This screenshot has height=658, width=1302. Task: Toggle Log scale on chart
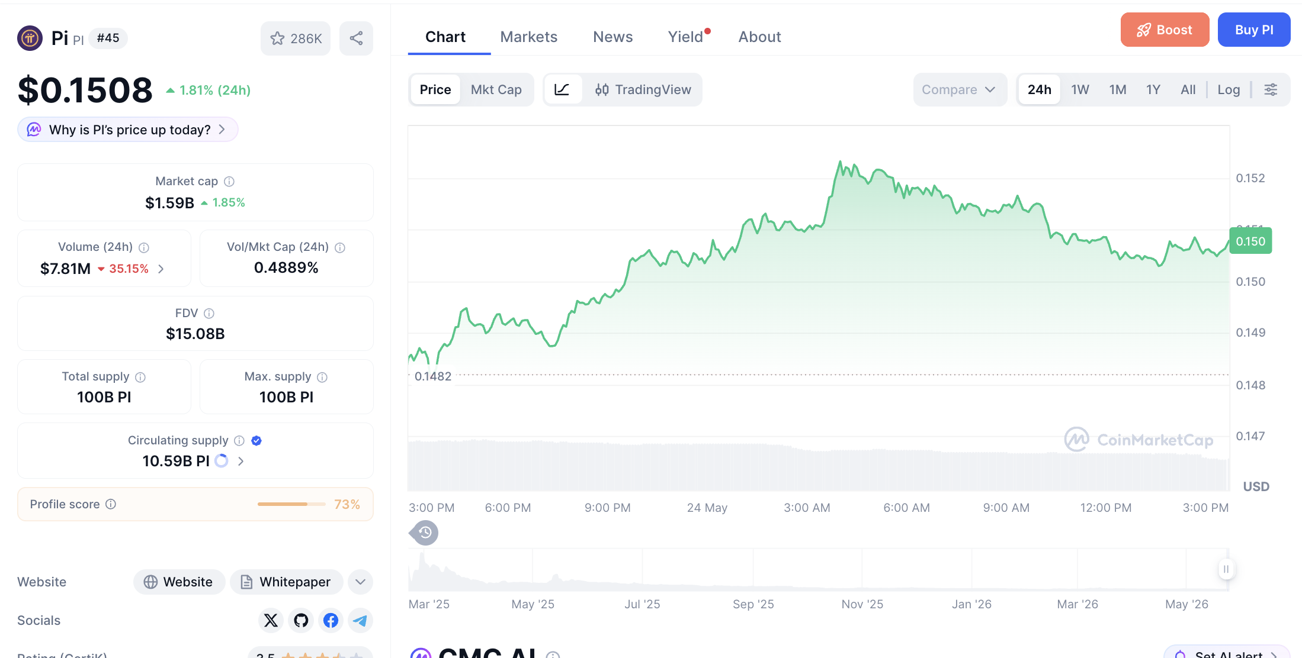pyautogui.click(x=1229, y=90)
